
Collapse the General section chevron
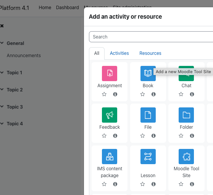(x=2, y=43)
